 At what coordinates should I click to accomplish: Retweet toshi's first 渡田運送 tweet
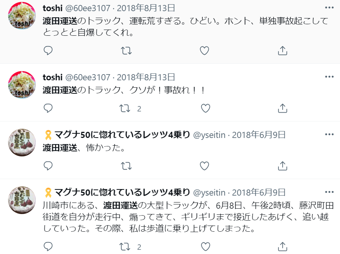(126, 50)
